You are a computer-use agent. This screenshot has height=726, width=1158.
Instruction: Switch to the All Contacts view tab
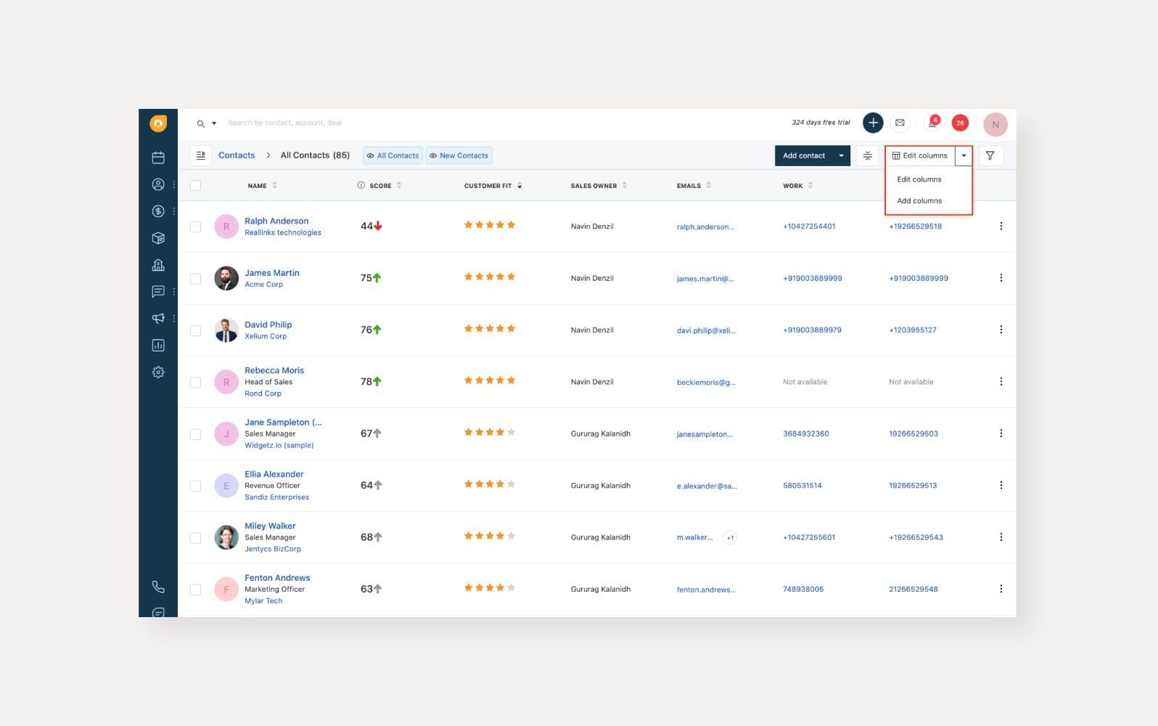393,155
